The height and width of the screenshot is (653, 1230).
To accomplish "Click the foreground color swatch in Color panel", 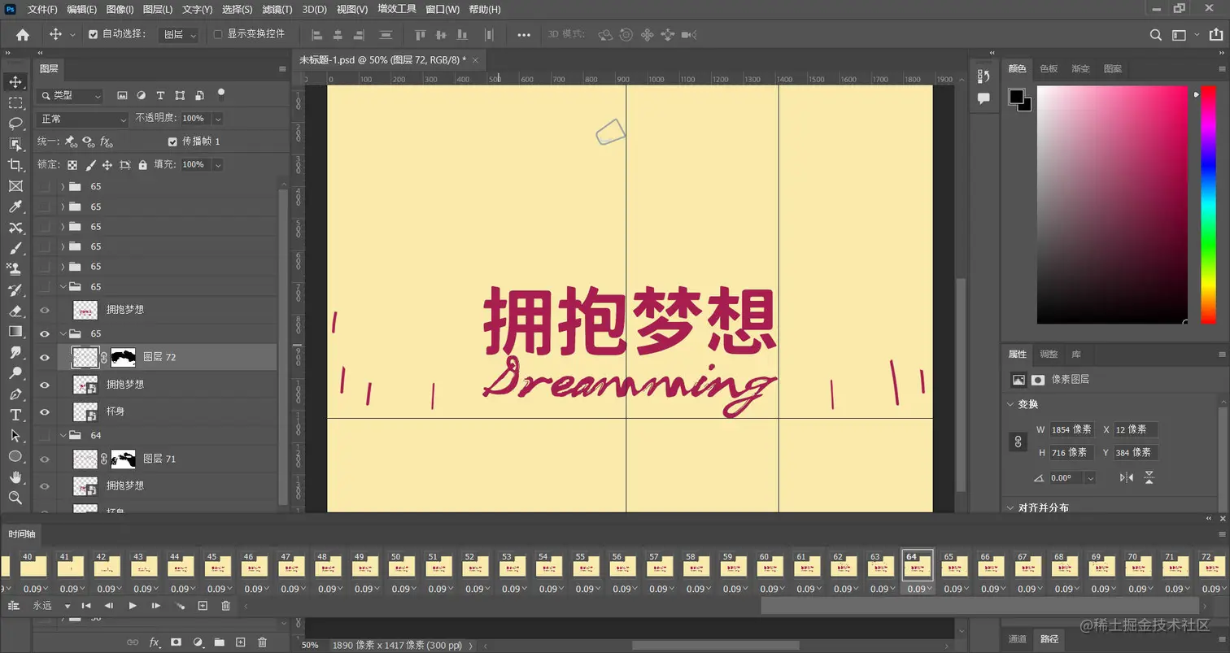I will coord(1017,97).
